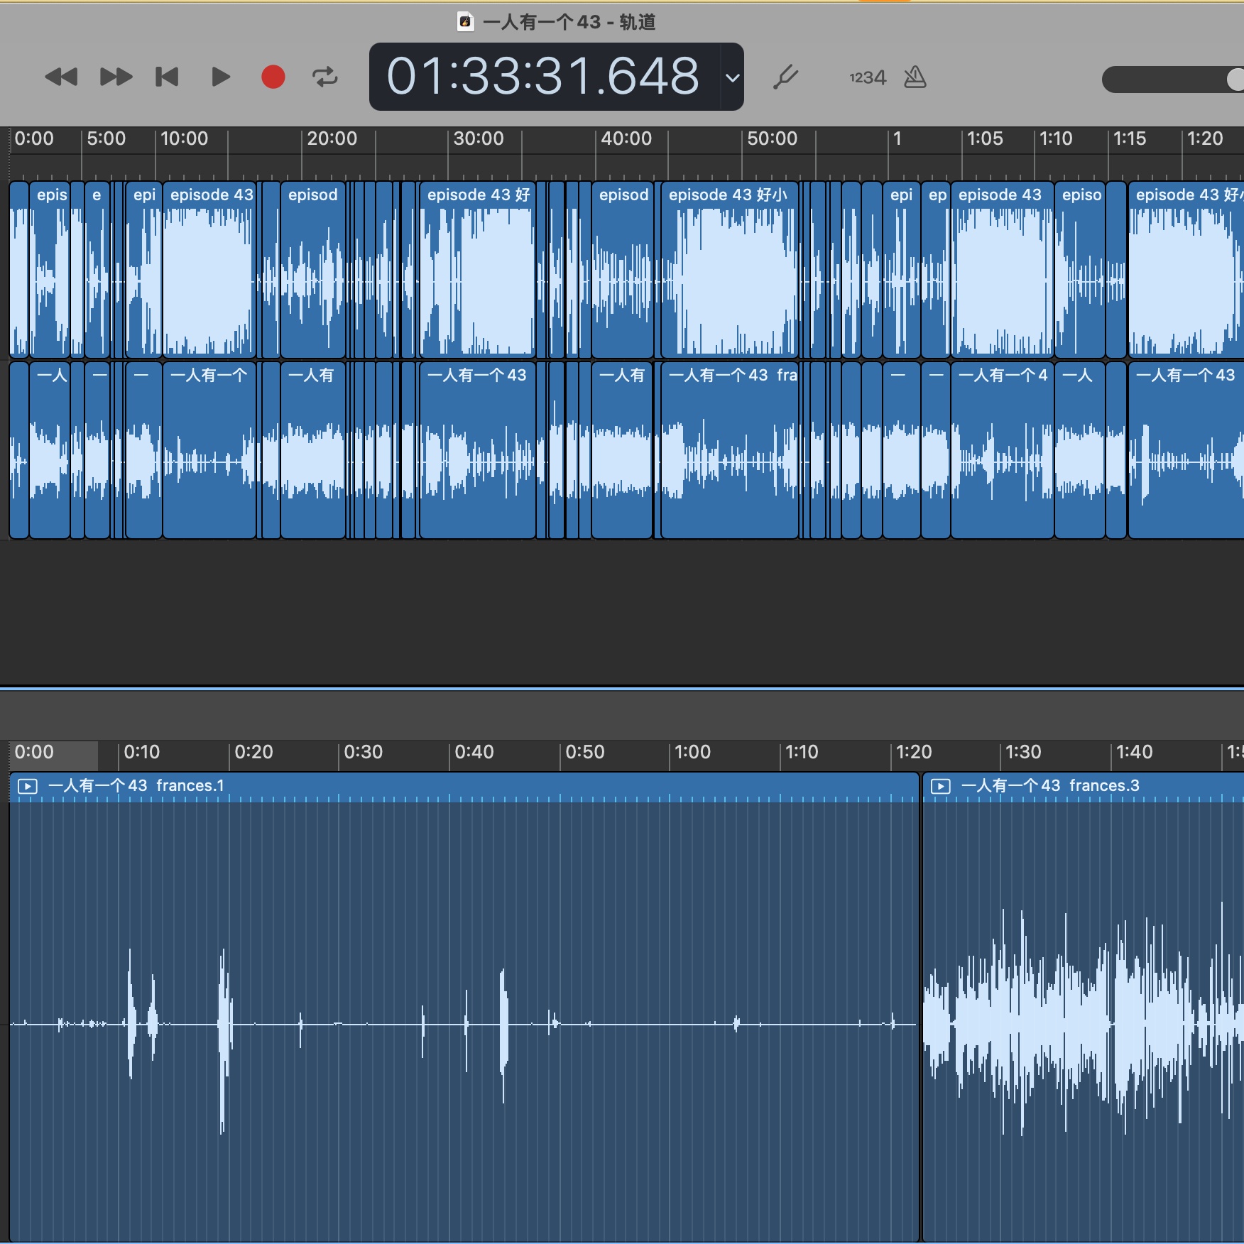
Task: Go to beginning of project
Action: point(168,77)
